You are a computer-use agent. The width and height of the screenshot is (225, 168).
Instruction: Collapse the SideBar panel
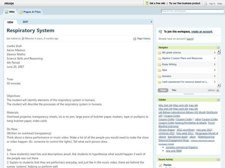pos(218,99)
